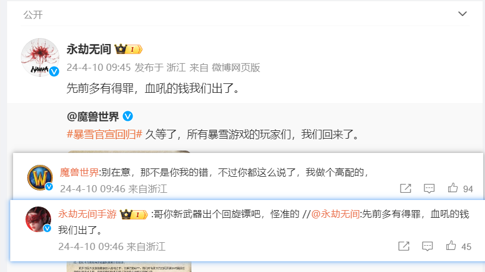Open the 永劫无间手游 username link
Image resolution: width=485 pixels, height=272 pixels.
(87, 214)
